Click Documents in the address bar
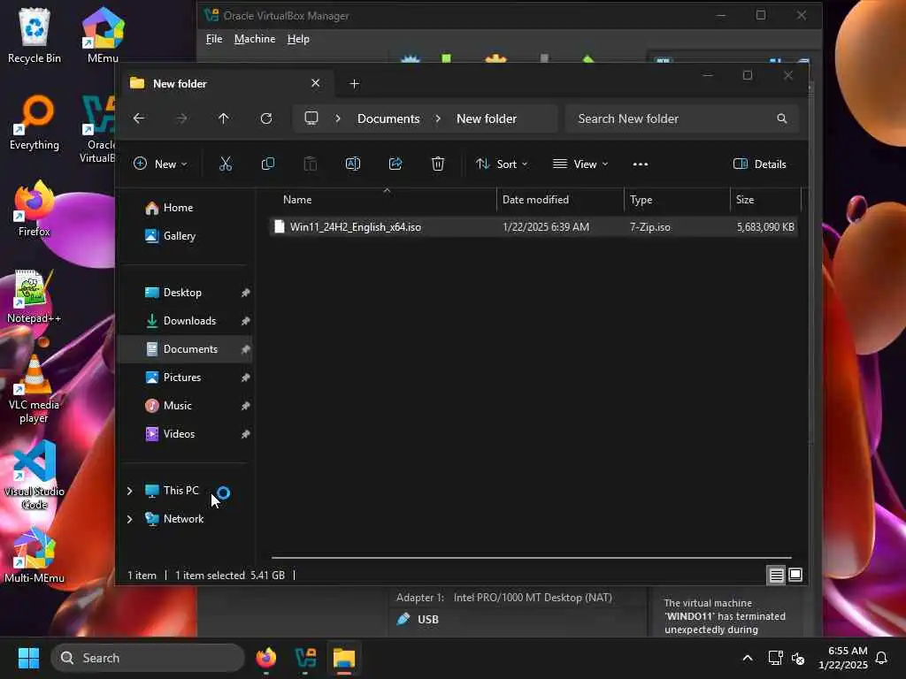The image size is (906, 679). (x=388, y=118)
